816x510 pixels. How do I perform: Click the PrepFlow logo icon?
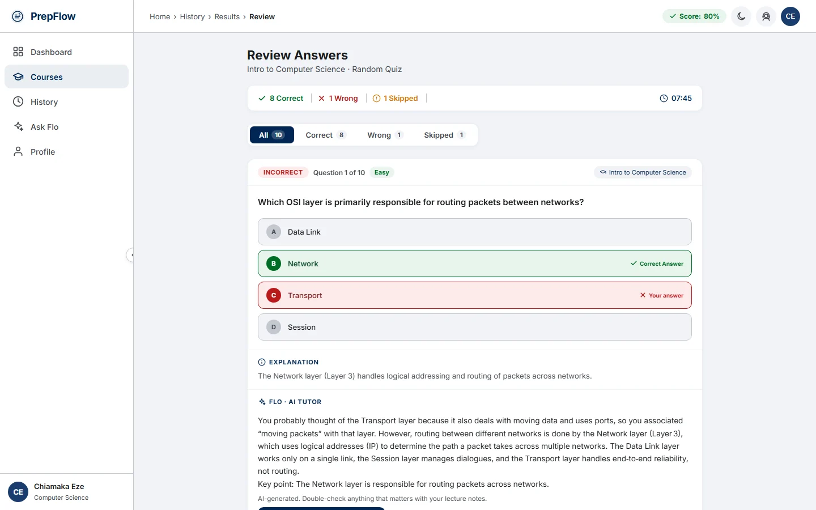[18, 16]
